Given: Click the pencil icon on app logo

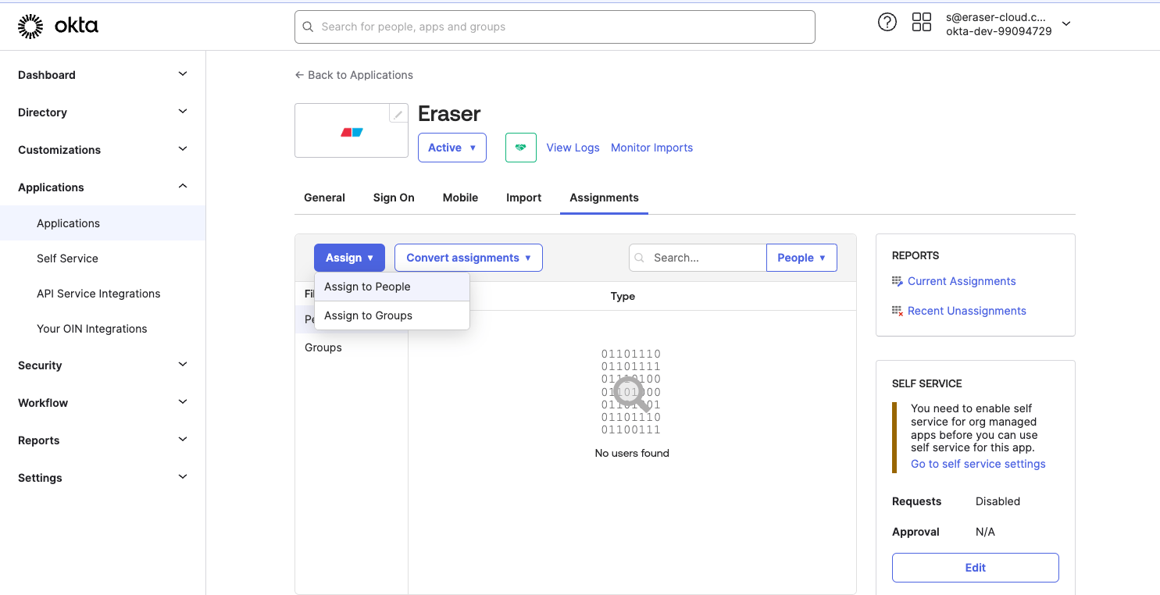Looking at the screenshot, I should pos(398,114).
